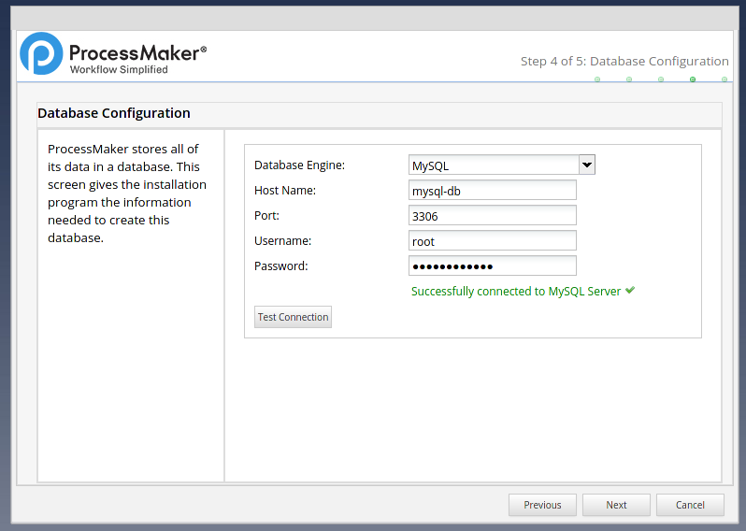This screenshot has height=531, width=746.
Task: Click the 'Database Engine:' label
Action: click(300, 165)
